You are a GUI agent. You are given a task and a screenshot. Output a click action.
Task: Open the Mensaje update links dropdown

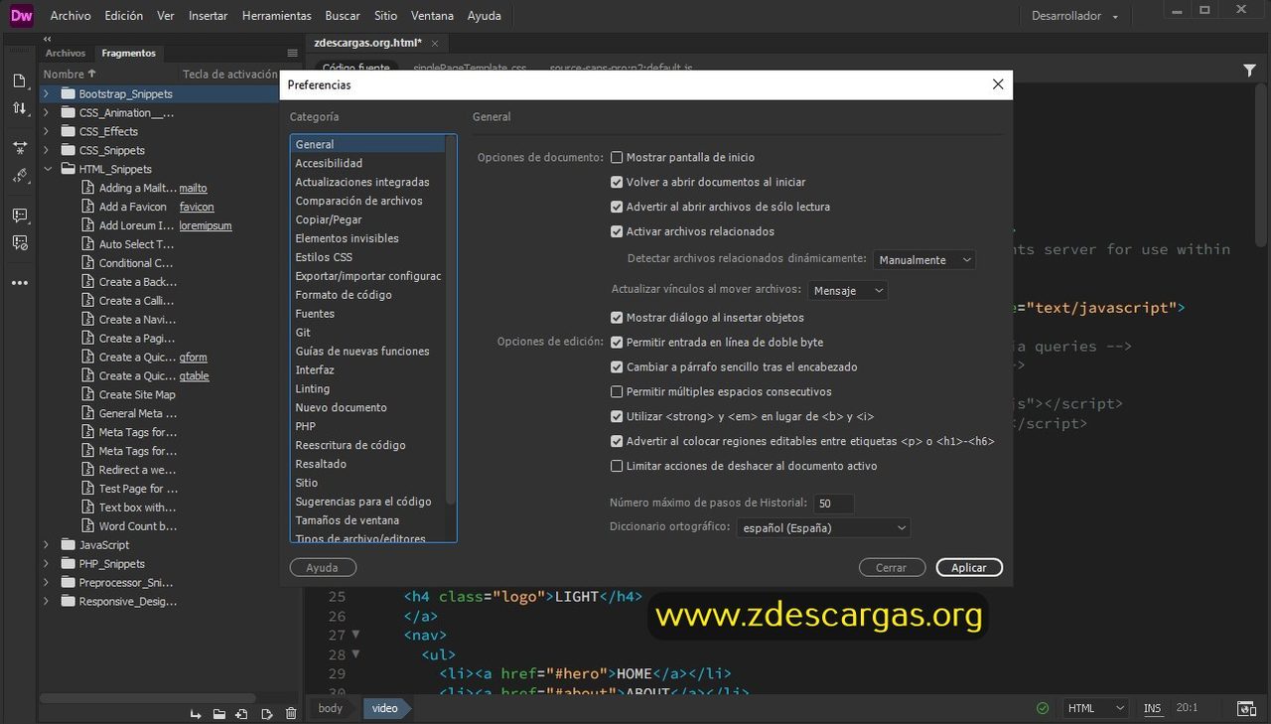click(x=847, y=291)
